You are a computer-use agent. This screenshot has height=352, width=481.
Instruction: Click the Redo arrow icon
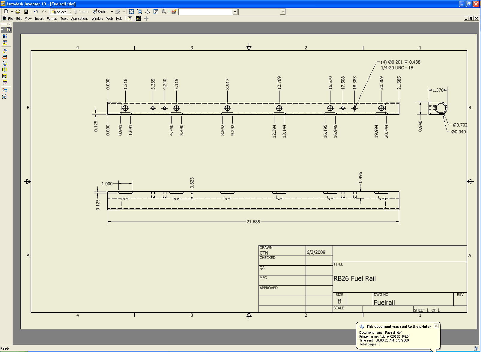tap(44, 11)
